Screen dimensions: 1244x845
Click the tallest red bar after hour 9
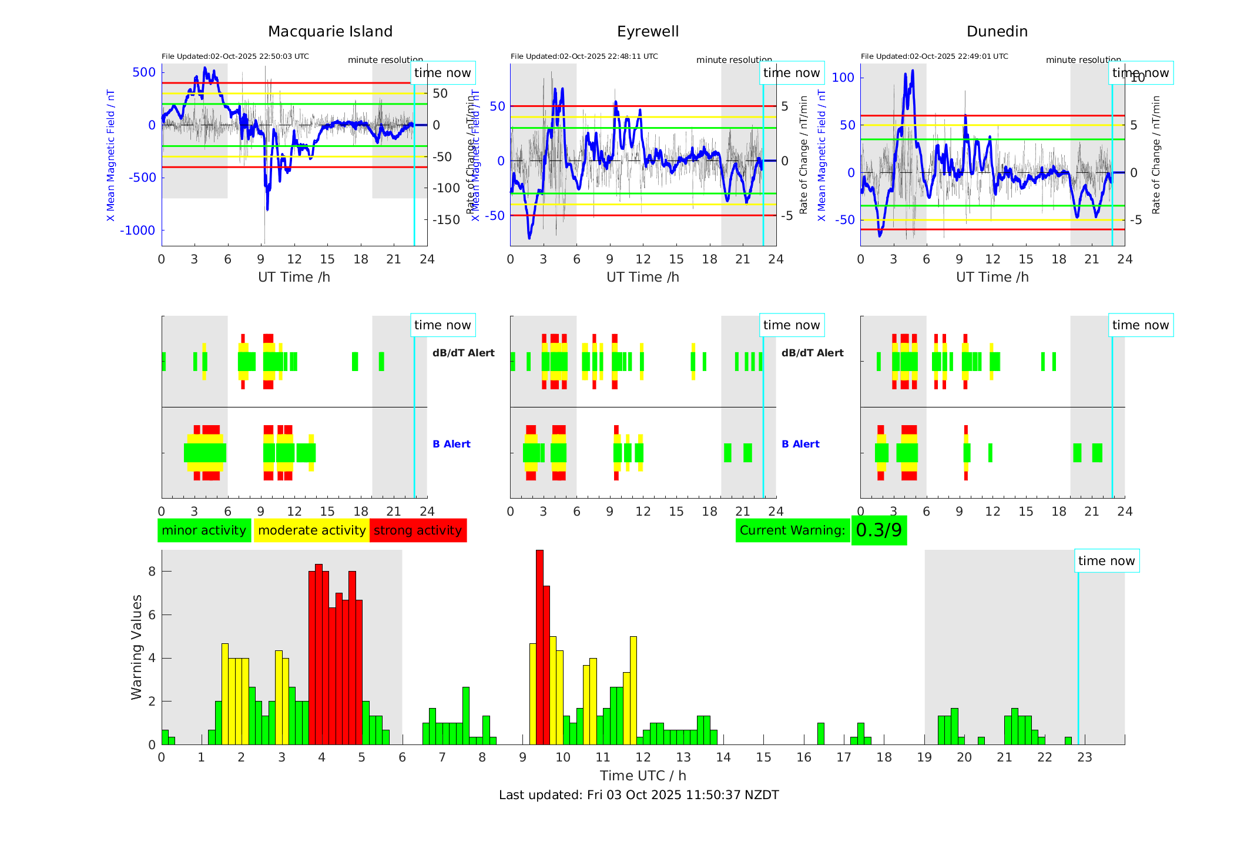tap(539, 647)
